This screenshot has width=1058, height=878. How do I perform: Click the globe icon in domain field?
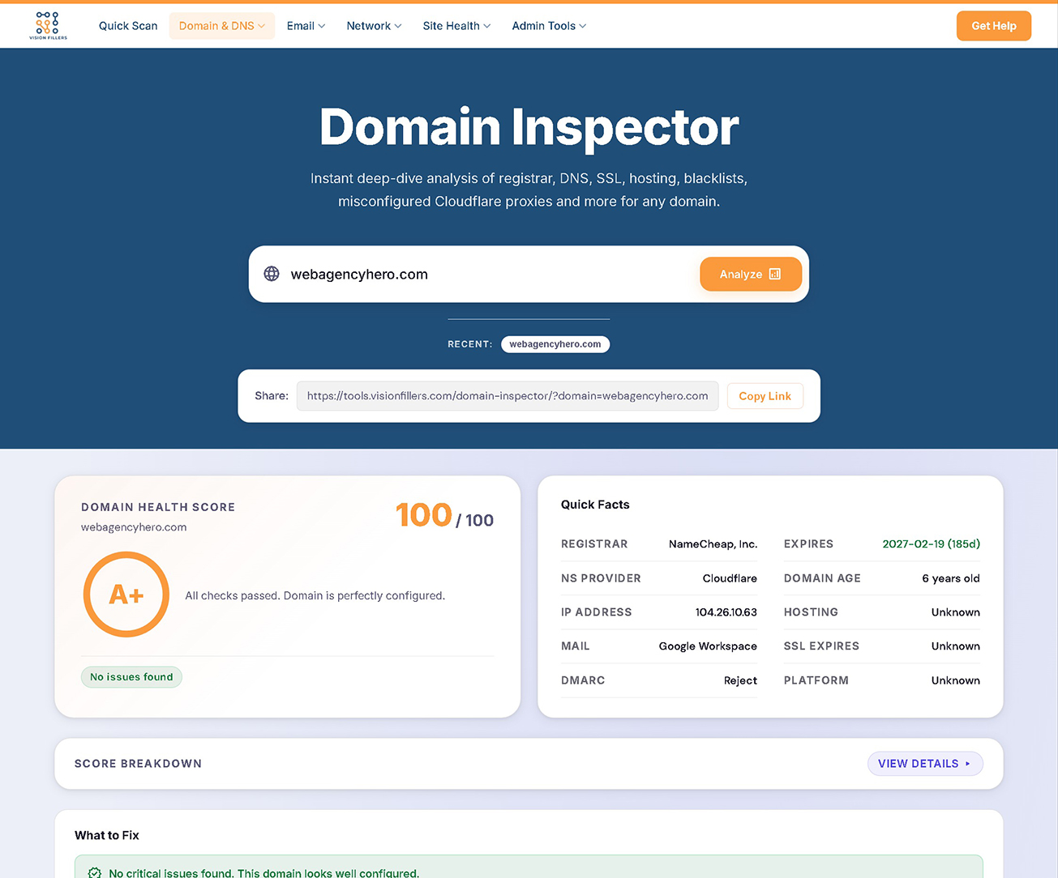[272, 274]
